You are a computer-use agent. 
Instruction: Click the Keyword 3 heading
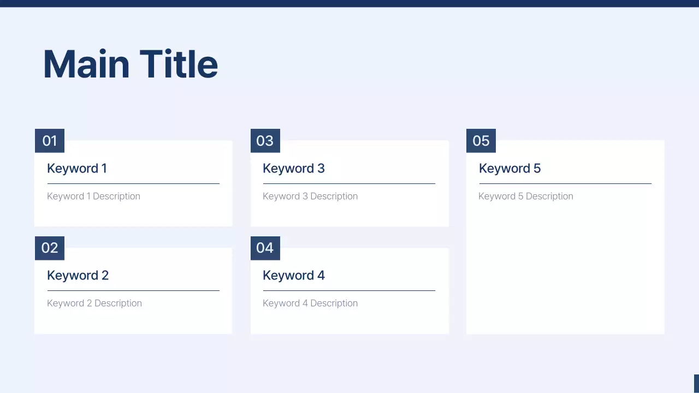pos(293,168)
